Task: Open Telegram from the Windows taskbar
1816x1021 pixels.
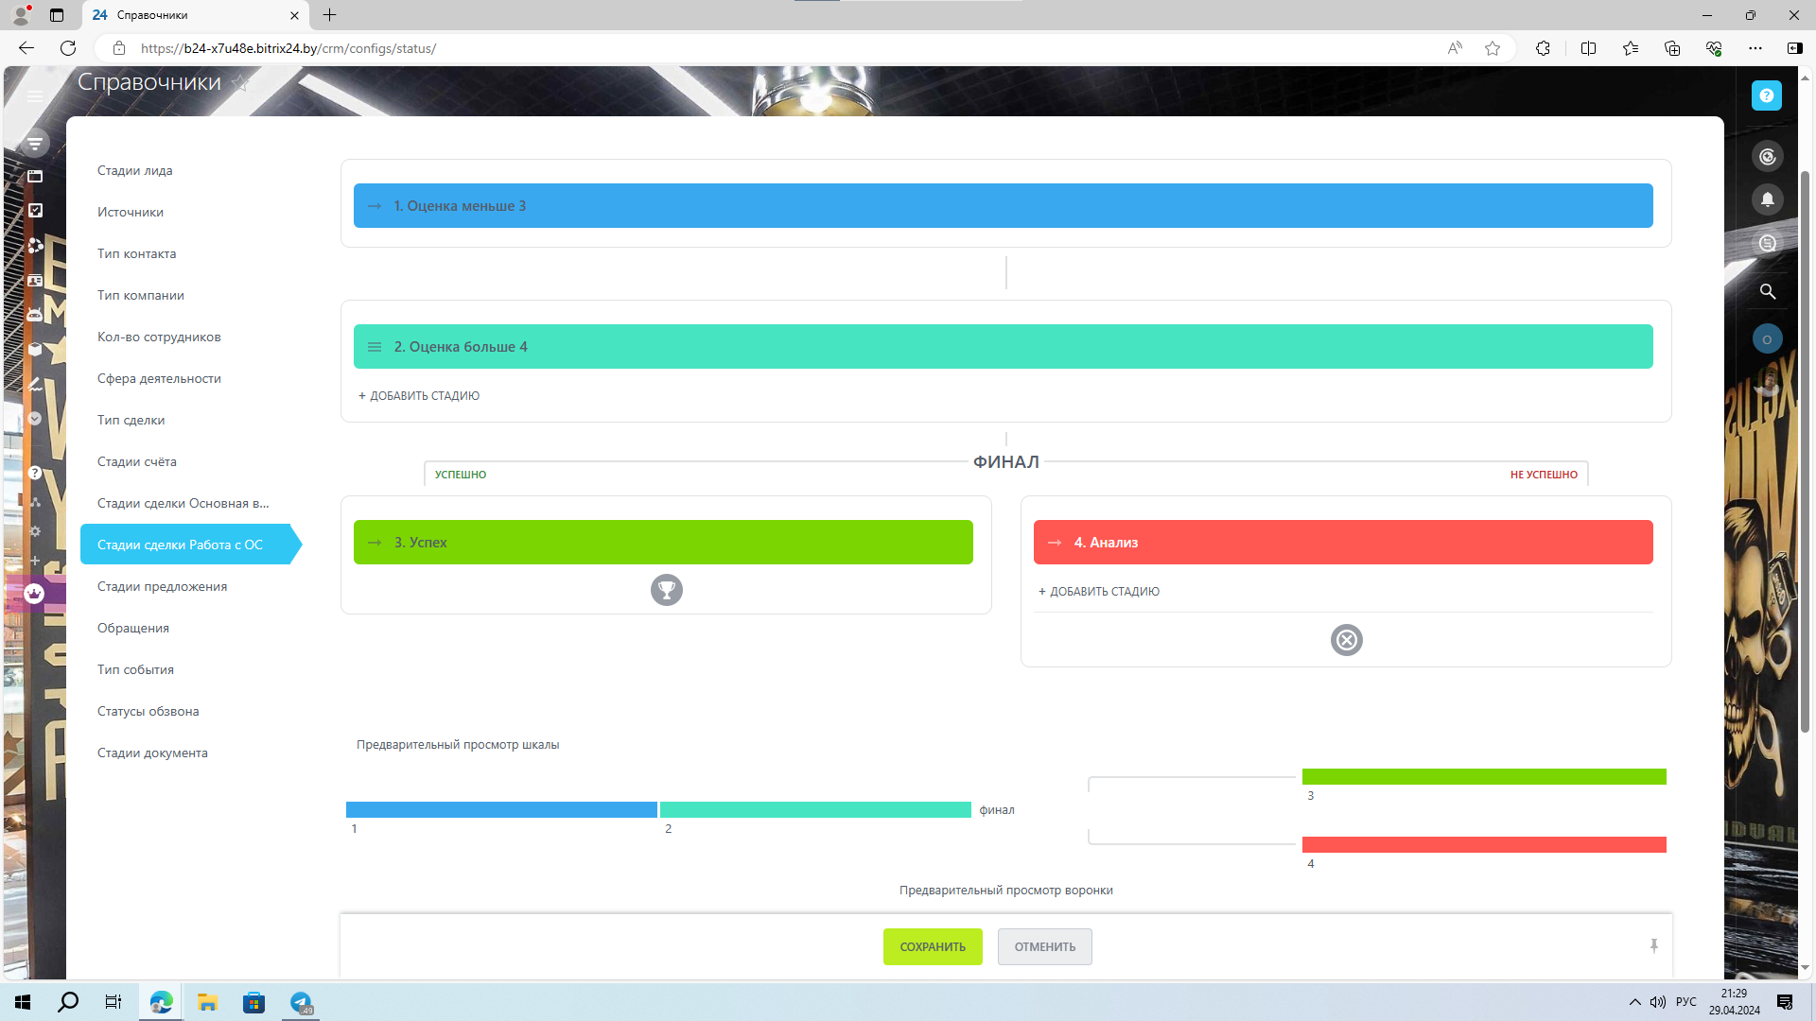Action: pyautogui.click(x=301, y=1002)
